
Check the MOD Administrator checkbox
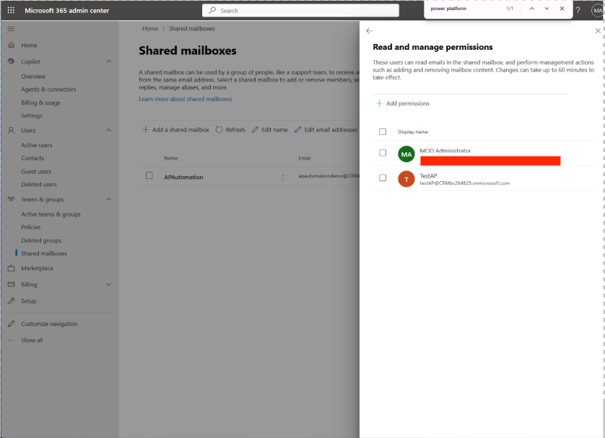pos(383,153)
